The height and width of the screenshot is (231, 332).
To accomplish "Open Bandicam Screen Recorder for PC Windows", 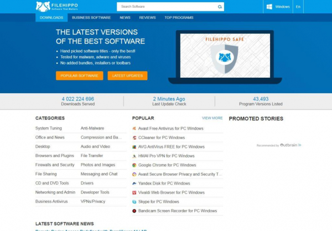I will pyautogui.click(x=178, y=211).
